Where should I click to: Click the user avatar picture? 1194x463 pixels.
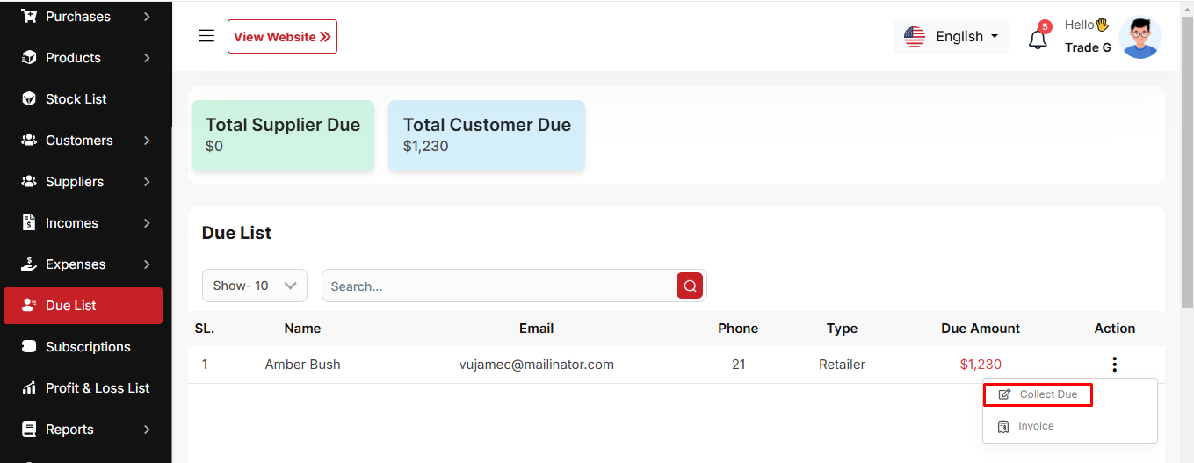1140,38
